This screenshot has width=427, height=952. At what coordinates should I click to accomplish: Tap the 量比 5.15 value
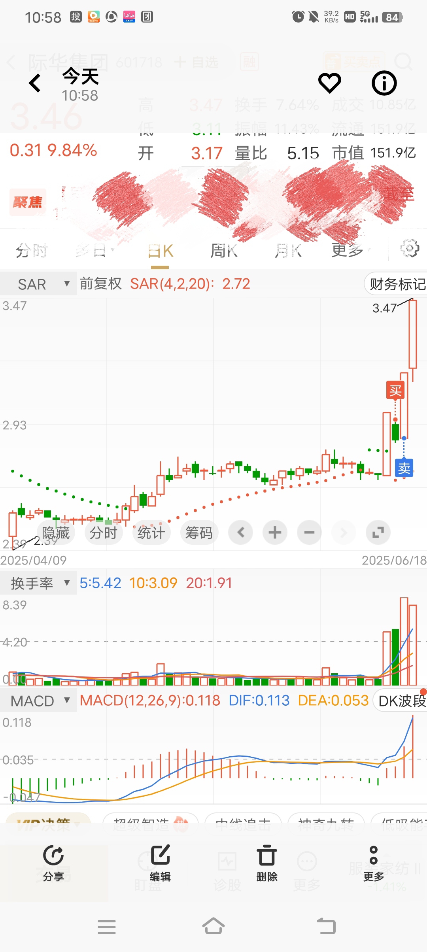tap(277, 153)
